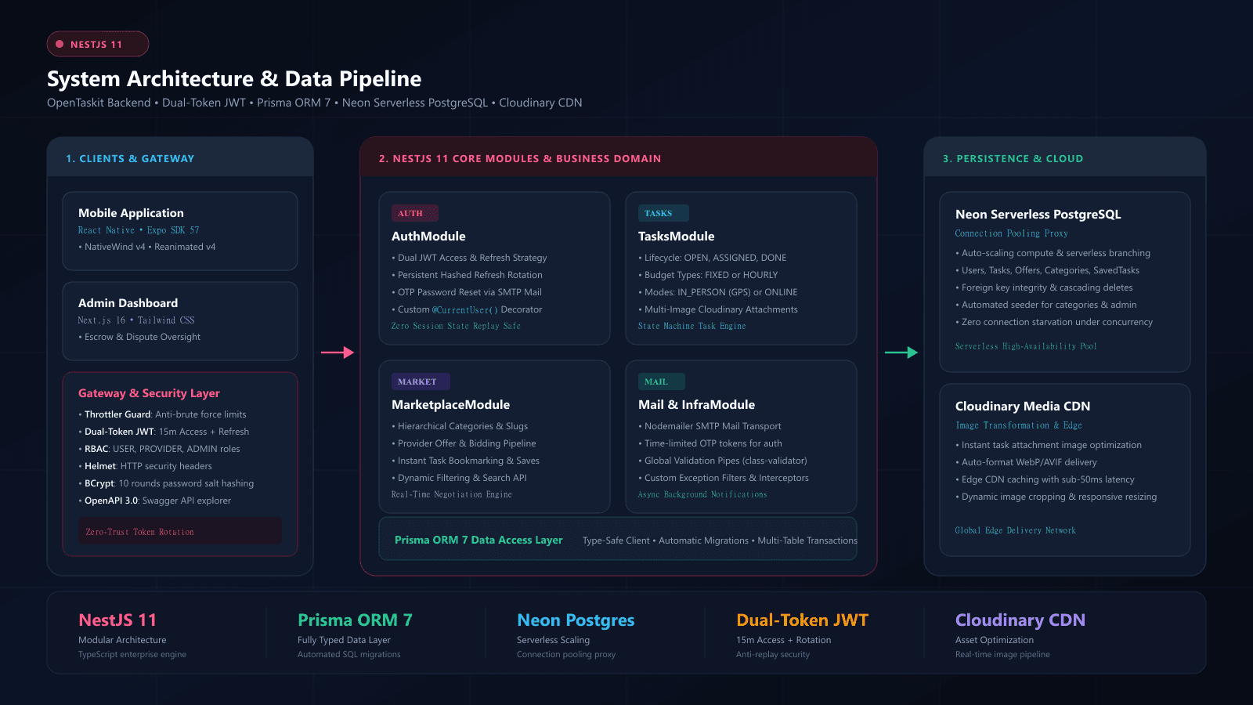Click the TasksModule heading
Image resolution: width=1253 pixels, height=705 pixels.
pos(676,237)
